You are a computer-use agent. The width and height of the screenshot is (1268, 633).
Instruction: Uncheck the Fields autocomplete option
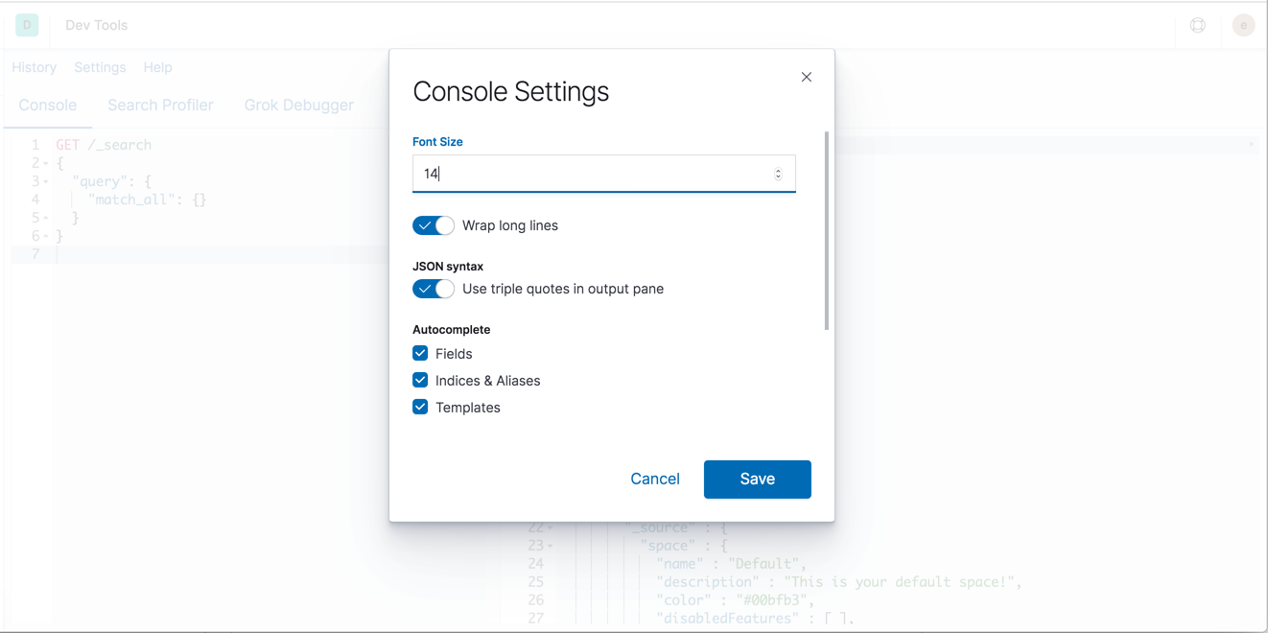tap(419, 353)
